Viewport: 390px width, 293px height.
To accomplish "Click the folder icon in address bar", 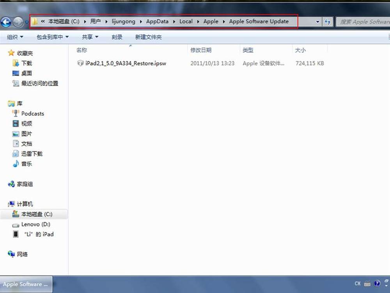I will tap(35, 21).
